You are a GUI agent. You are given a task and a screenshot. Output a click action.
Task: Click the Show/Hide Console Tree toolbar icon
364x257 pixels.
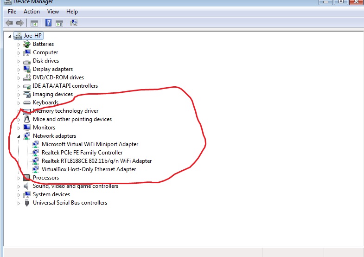coord(34,23)
